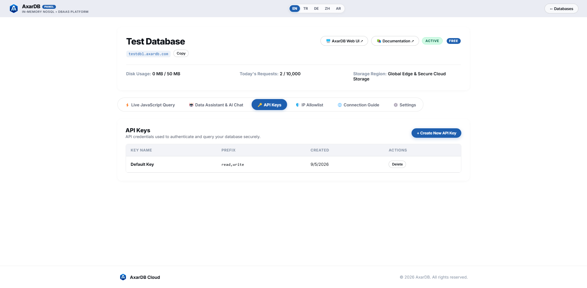This screenshot has width=587, height=288.
Task: Click the monitor icon on AxarDB Web UI
Action: tap(328, 41)
